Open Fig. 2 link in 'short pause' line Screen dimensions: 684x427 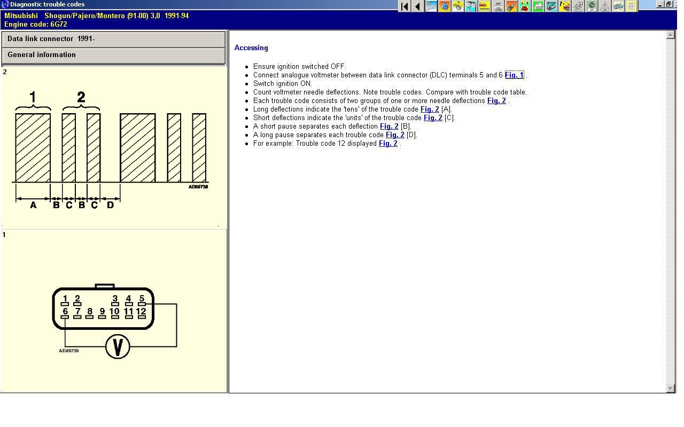[x=389, y=126]
